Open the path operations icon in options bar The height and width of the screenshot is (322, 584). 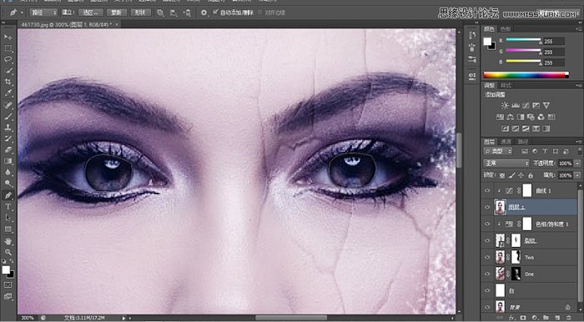(x=160, y=13)
